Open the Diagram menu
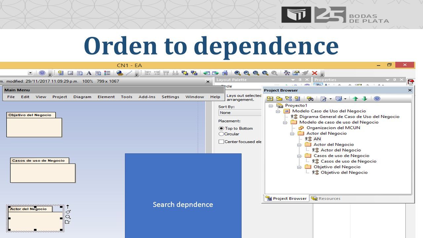Viewport: 423px width, 238px height. pyautogui.click(x=82, y=97)
